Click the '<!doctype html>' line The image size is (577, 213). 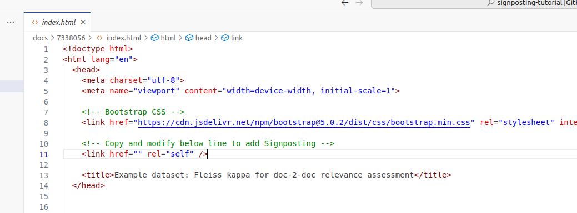(98, 49)
